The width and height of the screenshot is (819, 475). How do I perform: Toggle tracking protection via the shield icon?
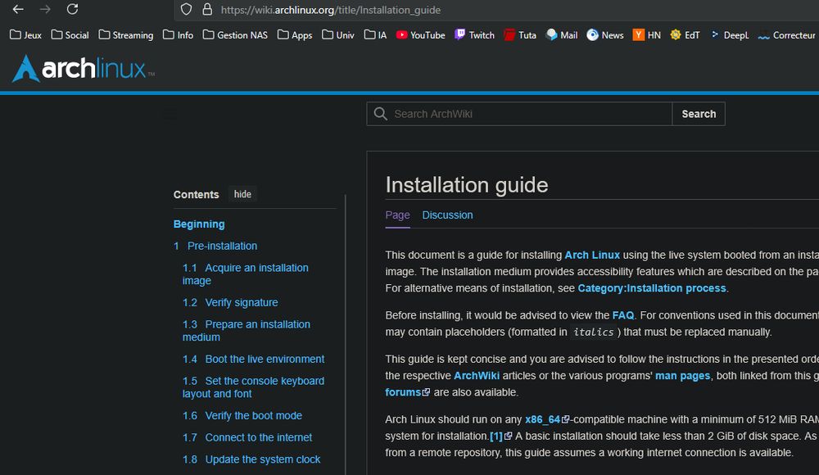point(186,11)
